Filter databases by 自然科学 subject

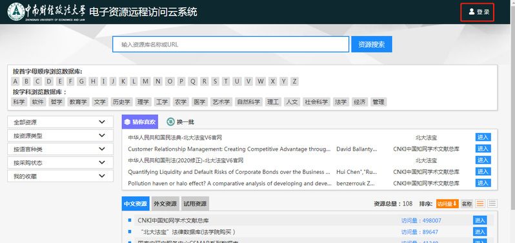[x=249, y=102]
